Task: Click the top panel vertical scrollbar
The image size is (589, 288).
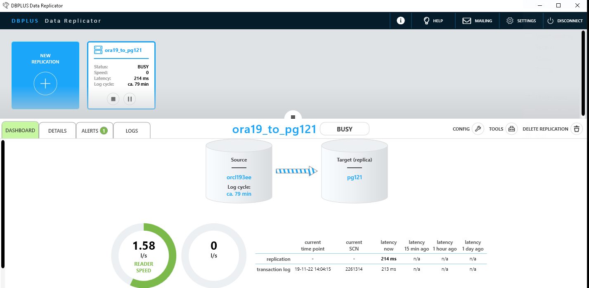Action: tap(583, 73)
